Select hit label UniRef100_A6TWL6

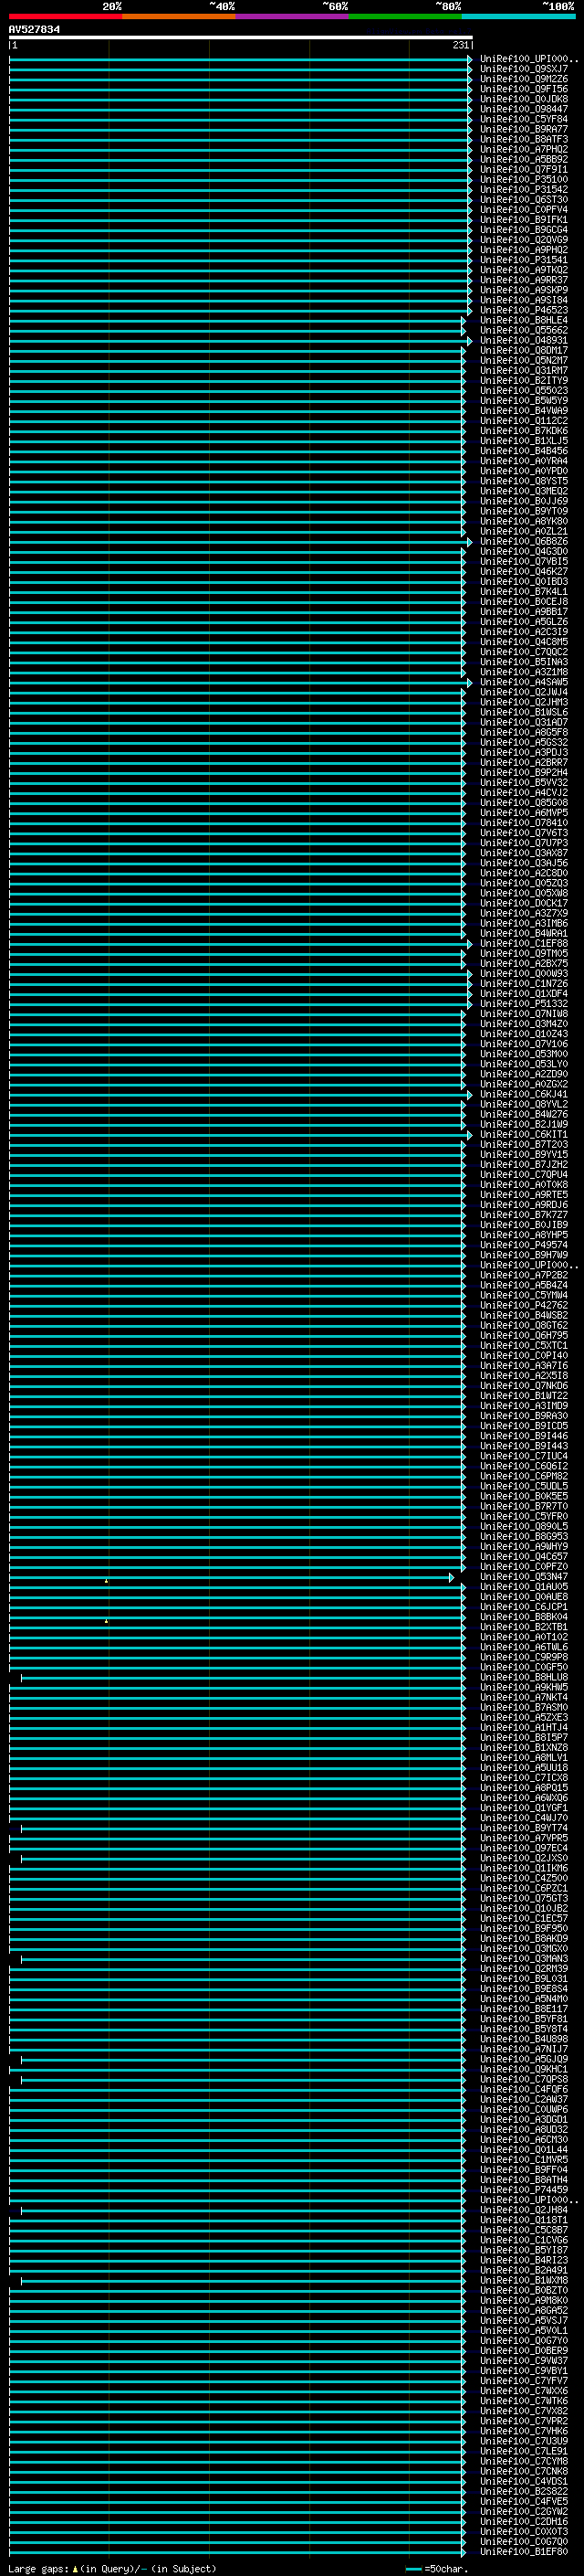click(x=524, y=1647)
